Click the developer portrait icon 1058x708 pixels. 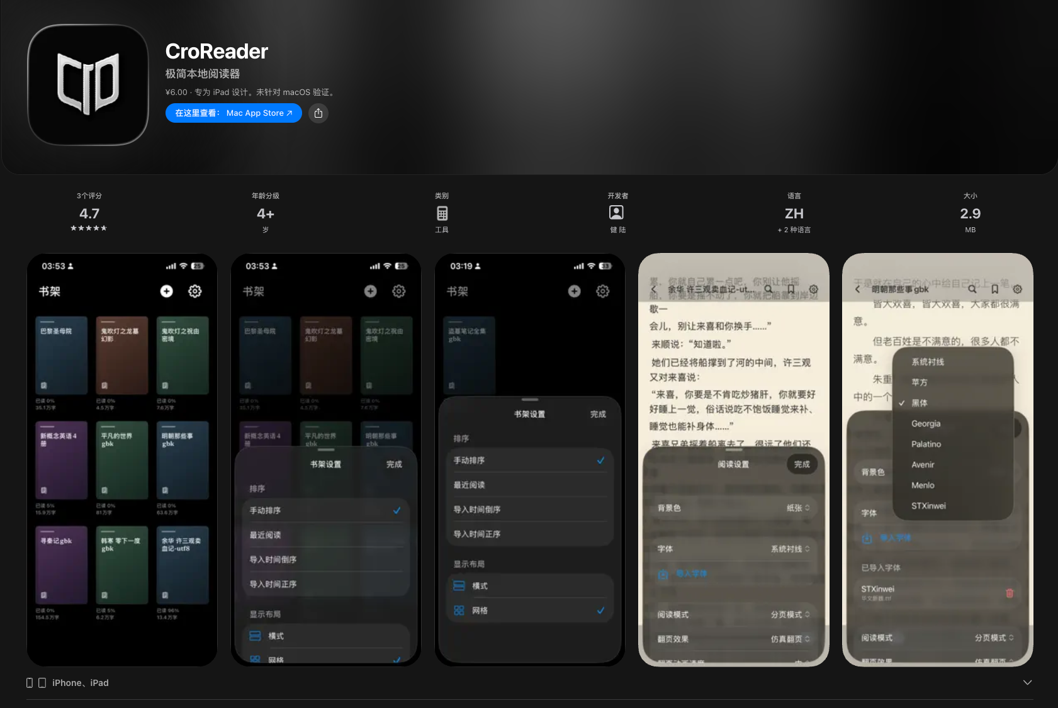(x=617, y=213)
